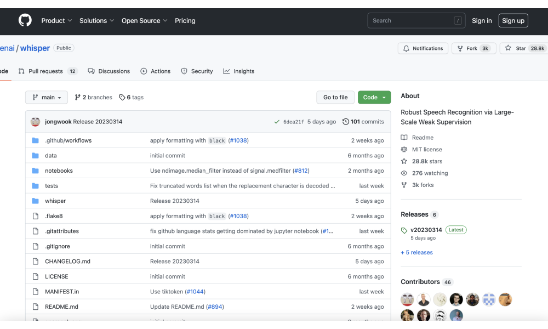Click the Notifications bell button
Image resolution: width=548 pixels, height=329 pixels.
pos(423,48)
